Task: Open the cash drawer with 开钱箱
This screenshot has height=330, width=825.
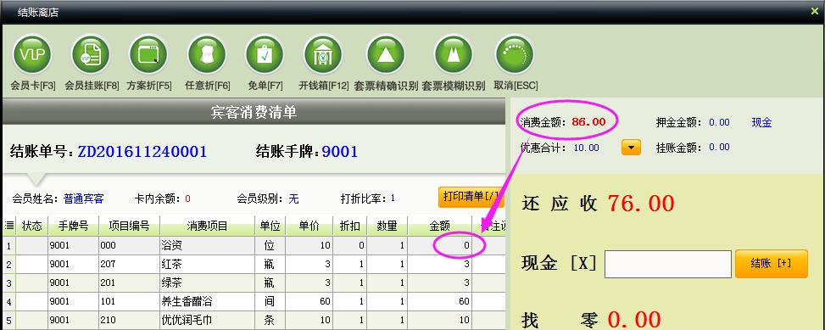Action: point(323,55)
